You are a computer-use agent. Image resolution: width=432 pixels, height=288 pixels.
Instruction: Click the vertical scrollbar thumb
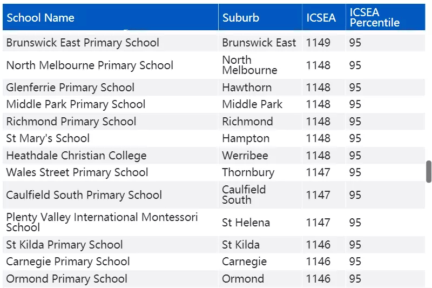coord(428,171)
